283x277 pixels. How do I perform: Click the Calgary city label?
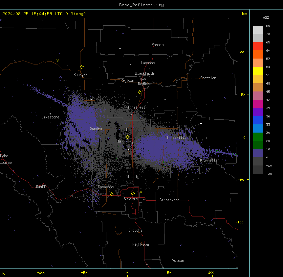tap(131, 198)
